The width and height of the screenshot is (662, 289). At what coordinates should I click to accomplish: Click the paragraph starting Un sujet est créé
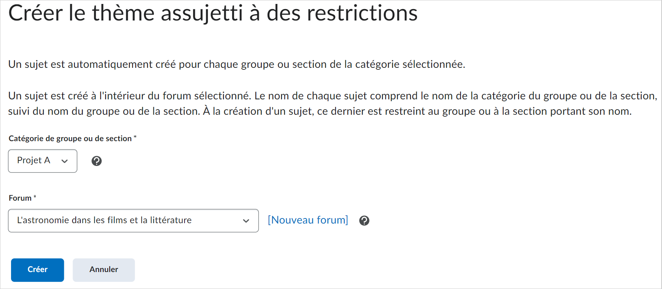coord(333,103)
